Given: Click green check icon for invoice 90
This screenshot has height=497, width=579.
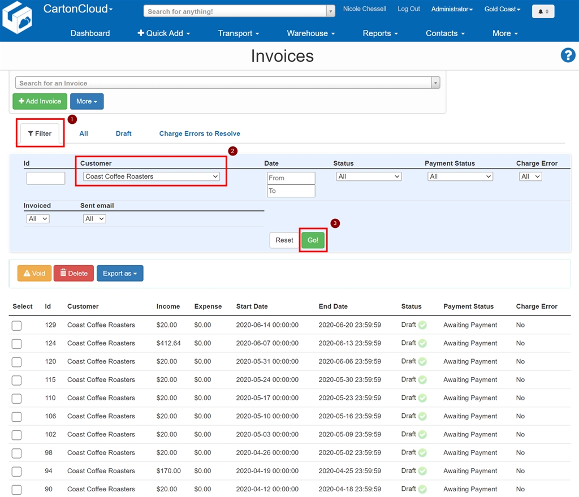Looking at the screenshot, I should pos(422,489).
